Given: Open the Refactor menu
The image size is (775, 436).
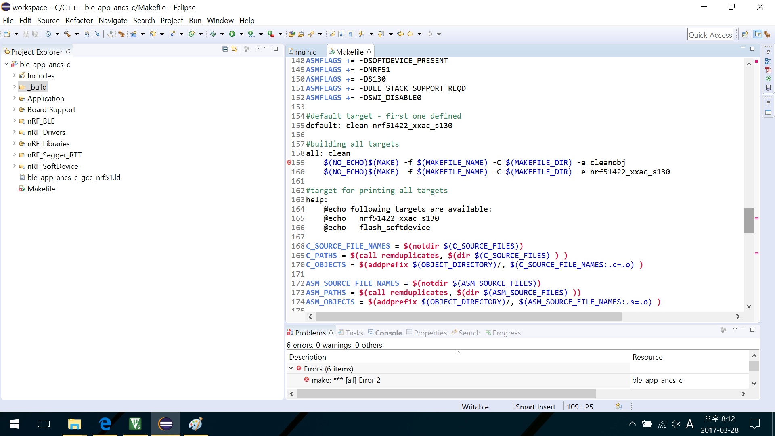Looking at the screenshot, I should (x=79, y=20).
